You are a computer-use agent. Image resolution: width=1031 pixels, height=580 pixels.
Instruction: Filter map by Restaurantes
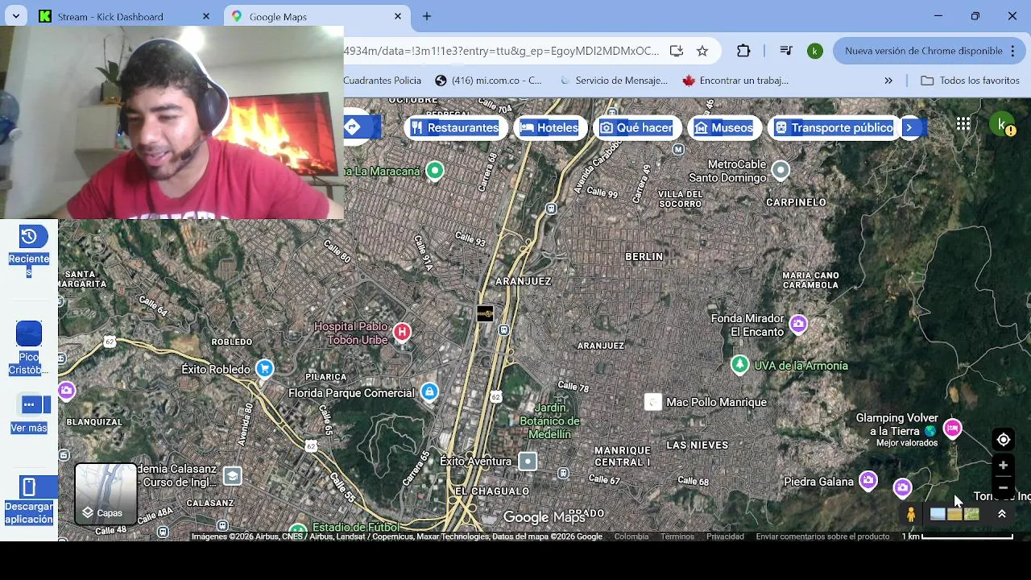point(456,127)
